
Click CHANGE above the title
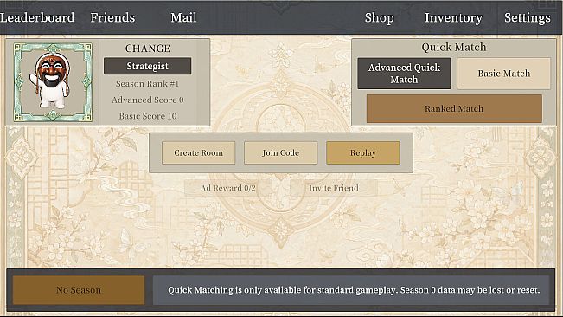click(148, 49)
